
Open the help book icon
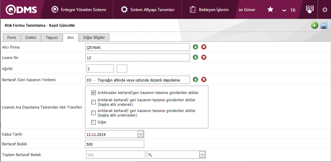(x=309, y=9)
